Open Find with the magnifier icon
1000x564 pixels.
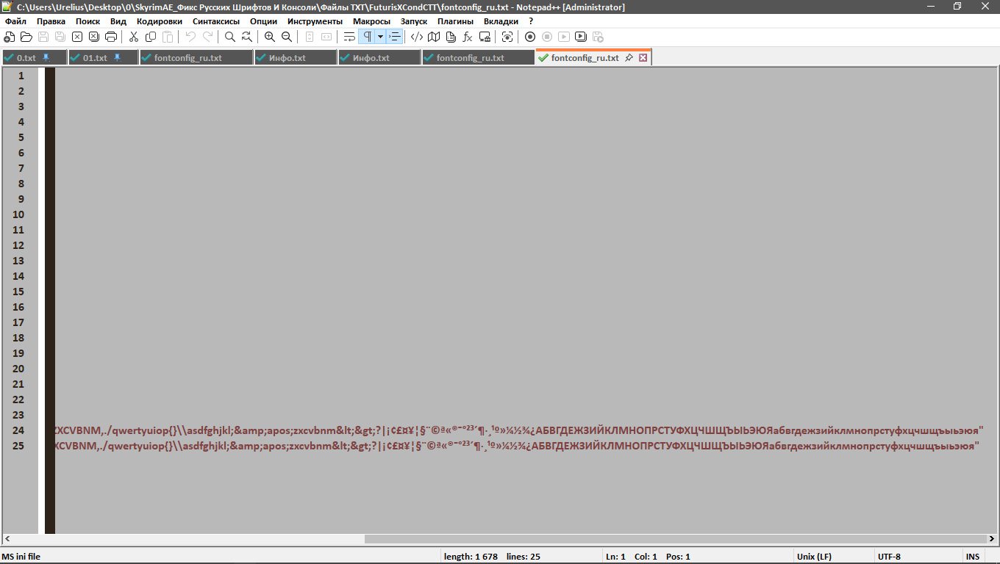(230, 37)
